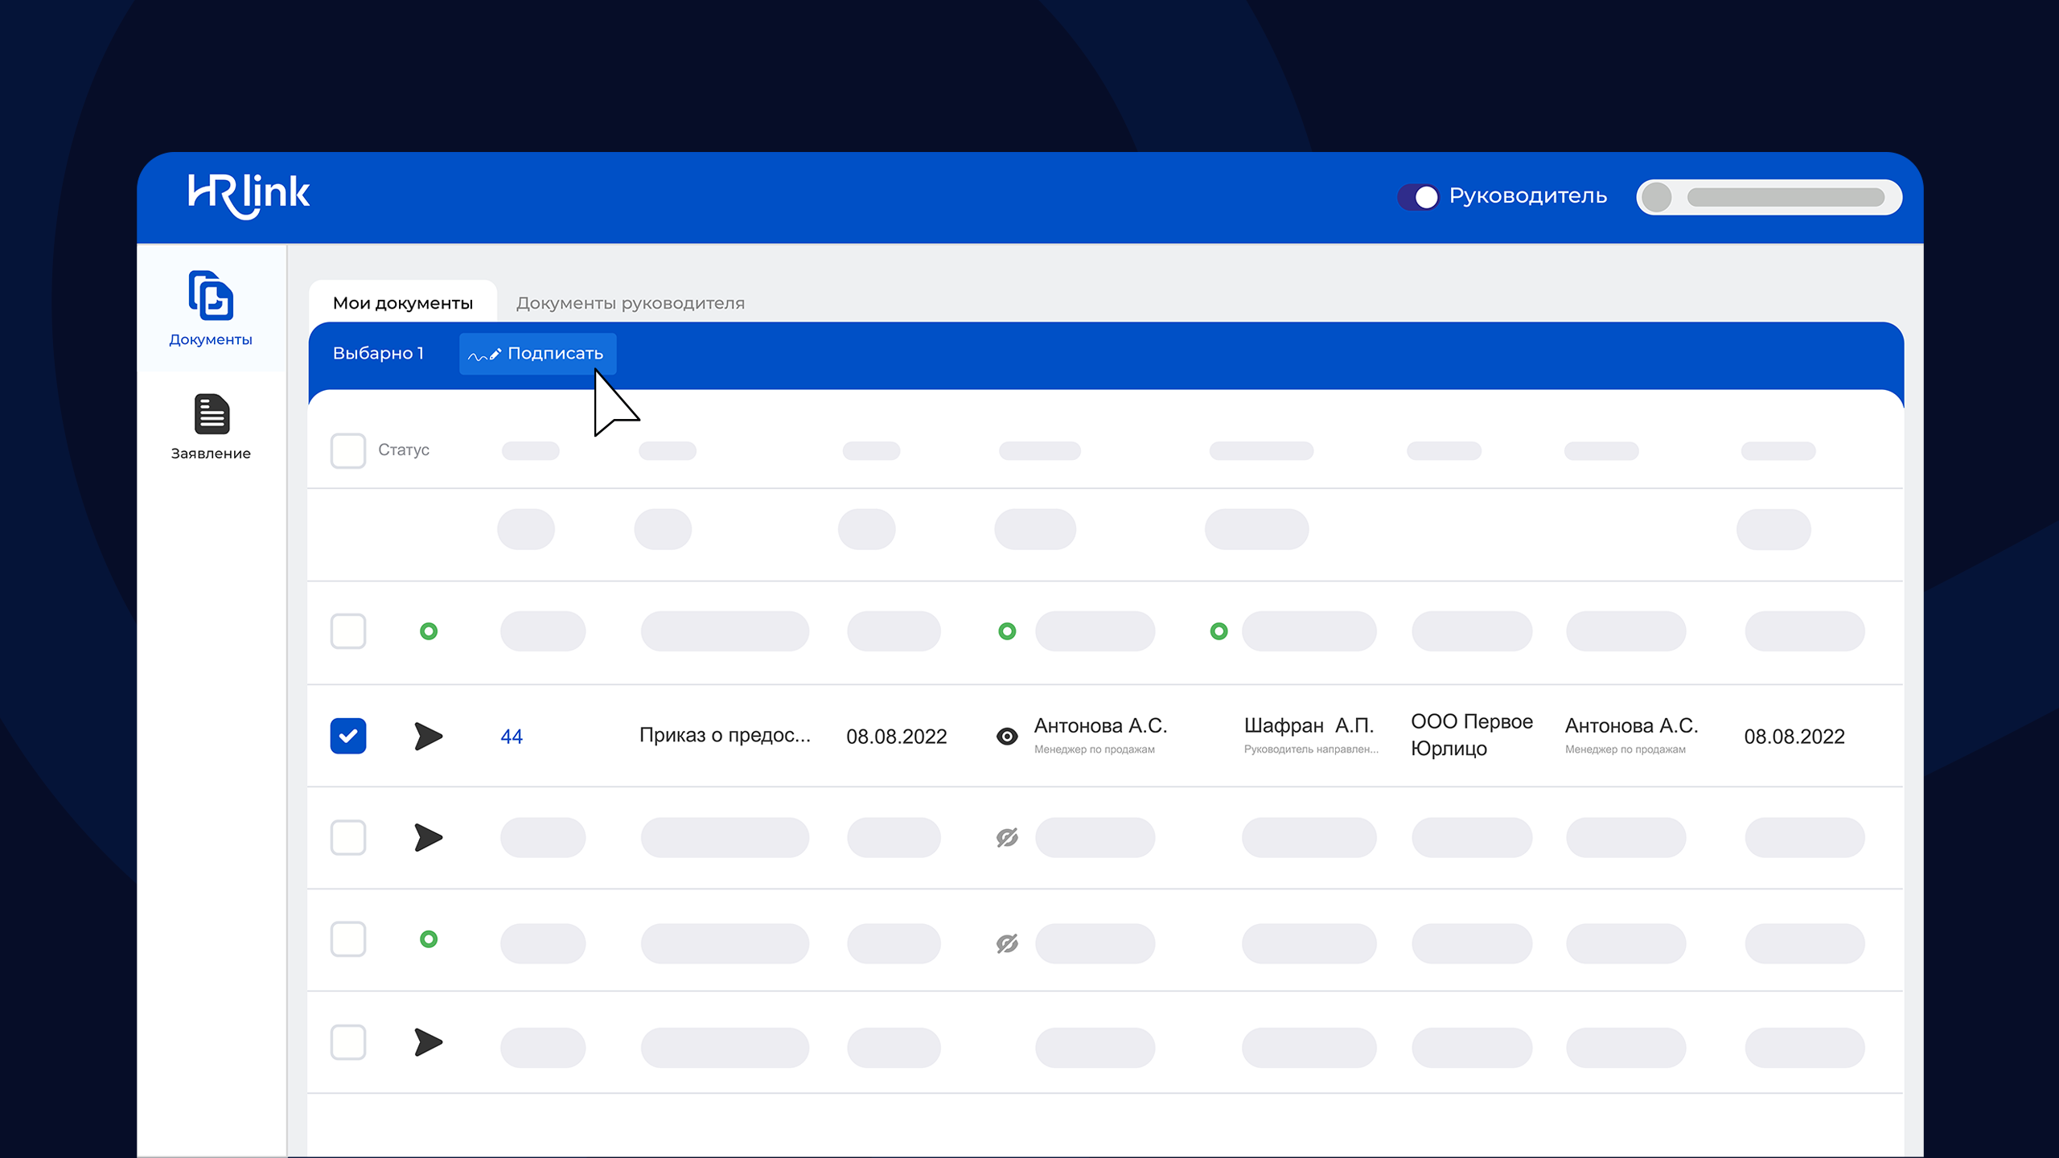The image size is (2059, 1158).
Task: Check the checkbox in the first document row
Action: pos(348,631)
